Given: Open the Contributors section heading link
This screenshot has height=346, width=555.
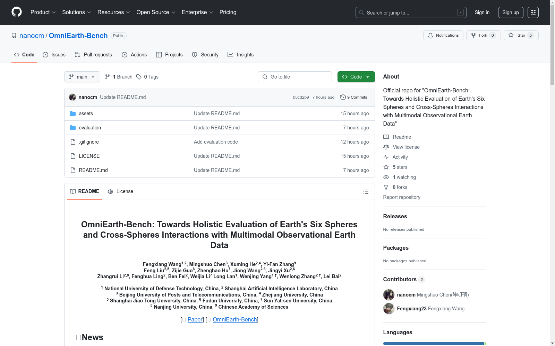Looking at the screenshot, I should coord(404,280).
